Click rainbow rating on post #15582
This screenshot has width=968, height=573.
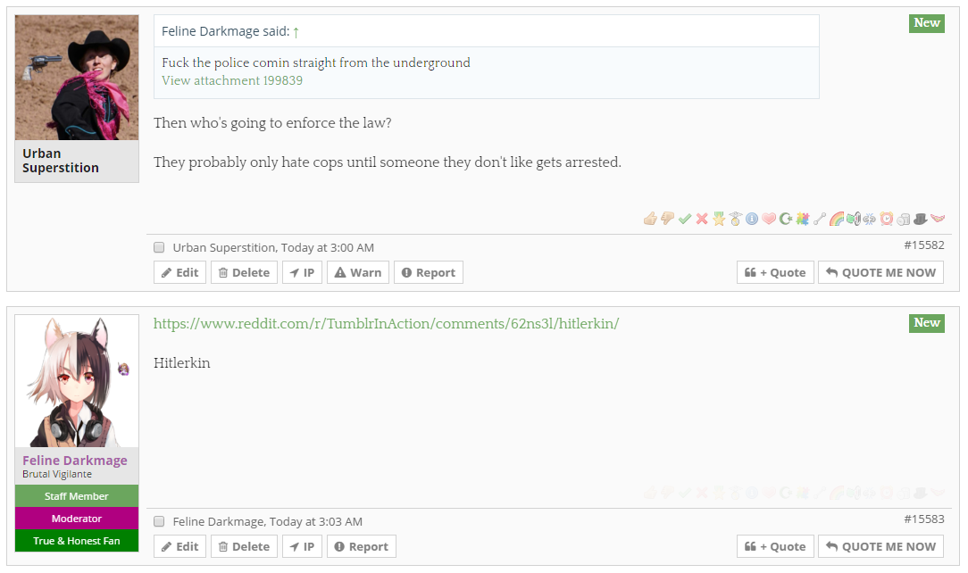point(837,219)
